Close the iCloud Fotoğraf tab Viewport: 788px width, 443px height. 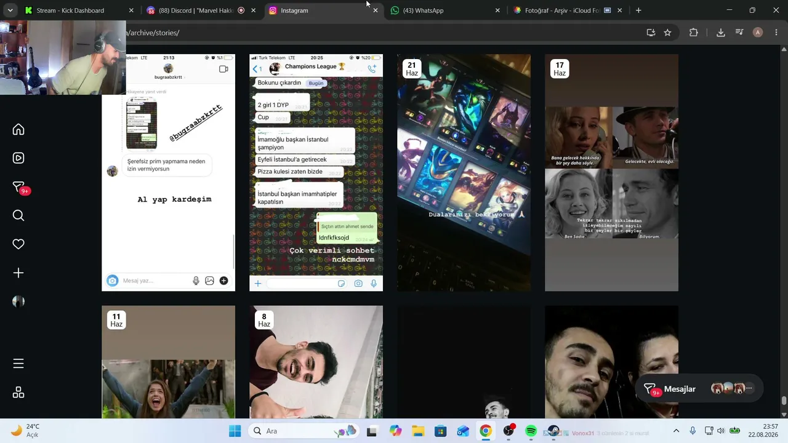619,10
